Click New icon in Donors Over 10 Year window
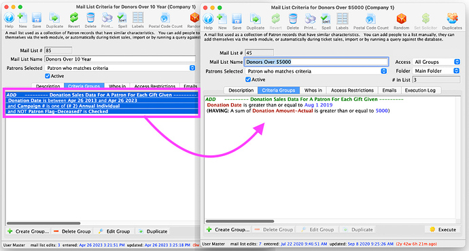469x251 pixels. click(x=22, y=18)
